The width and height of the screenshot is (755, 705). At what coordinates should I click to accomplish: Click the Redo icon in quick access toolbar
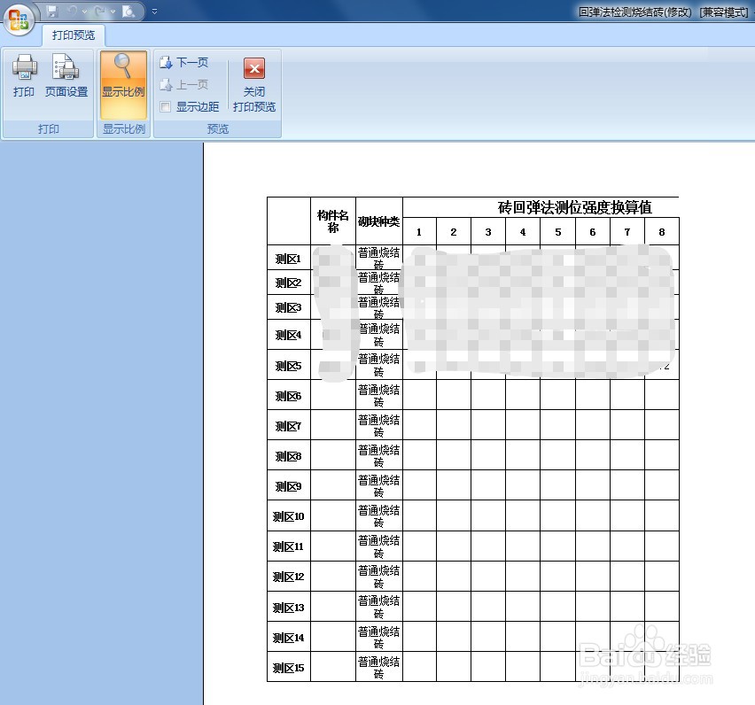click(101, 11)
